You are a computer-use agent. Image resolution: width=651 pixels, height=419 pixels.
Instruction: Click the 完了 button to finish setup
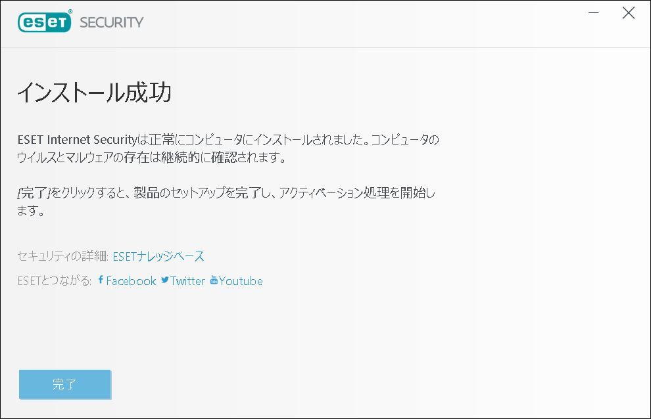(64, 384)
